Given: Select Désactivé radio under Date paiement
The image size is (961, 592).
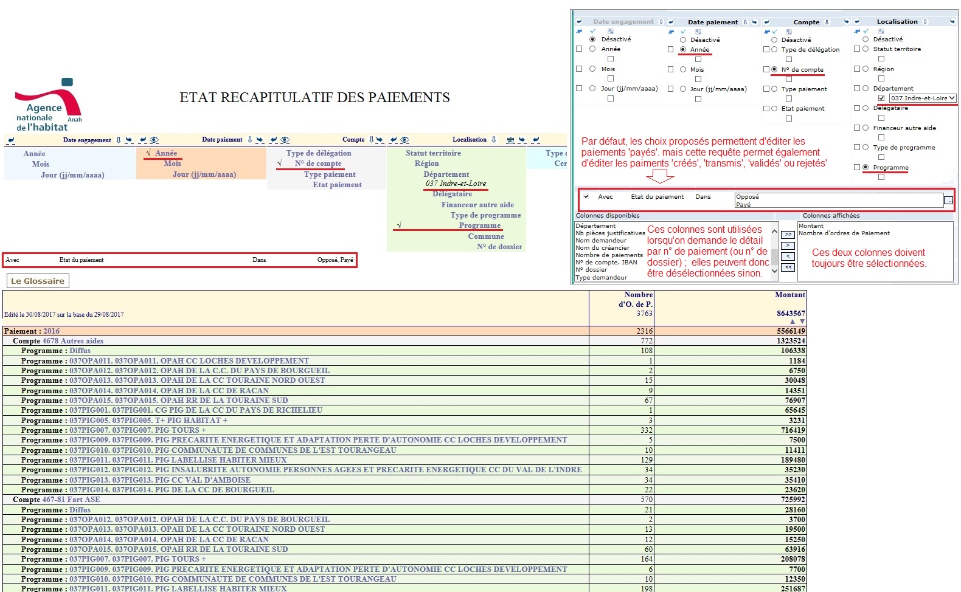Looking at the screenshot, I should (x=683, y=40).
